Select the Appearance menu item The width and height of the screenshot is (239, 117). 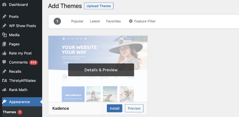click(x=21, y=102)
